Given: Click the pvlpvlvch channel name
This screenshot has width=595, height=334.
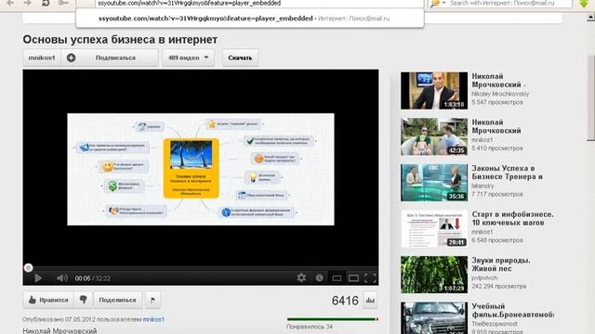Looking at the screenshot, I should click(x=484, y=277).
